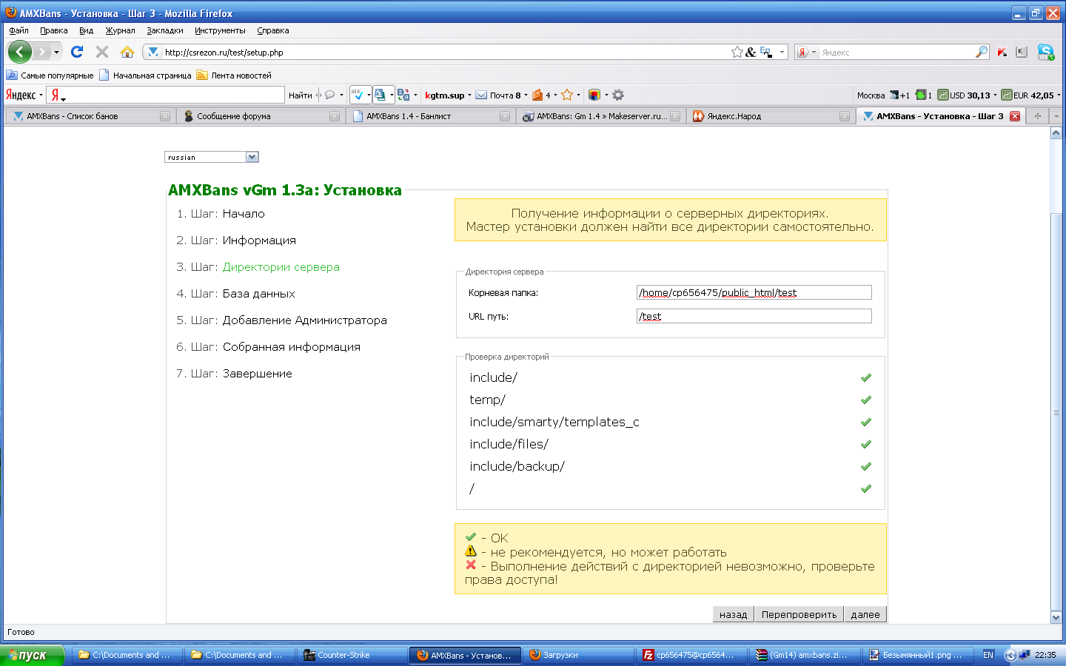Open the FileZilla cp656475 taskbar item
Image resolution: width=1066 pixels, height=666 pixels.
point(690,655)
